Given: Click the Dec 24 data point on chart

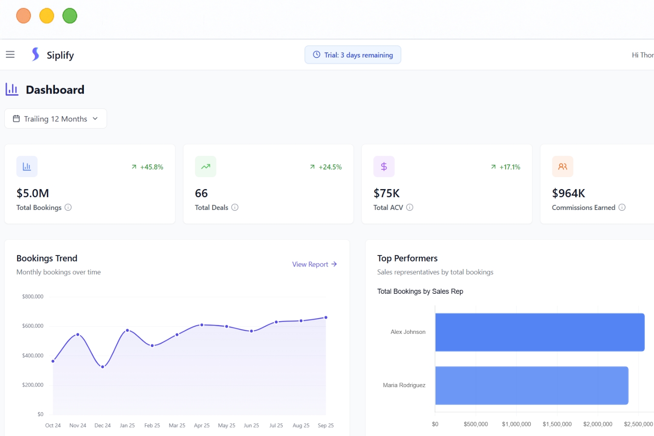Looking at the screenshot, I should click(x=103, y=367).
